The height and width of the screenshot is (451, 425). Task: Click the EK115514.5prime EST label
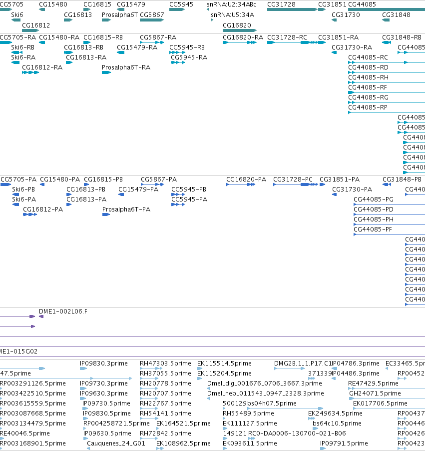[224, 363]
